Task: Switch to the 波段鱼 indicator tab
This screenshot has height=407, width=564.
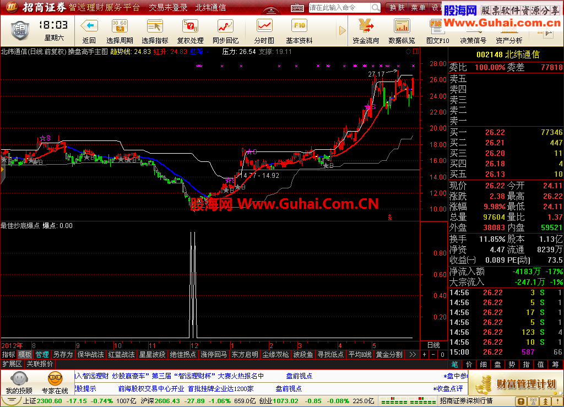Action: (x=303, y=355)
